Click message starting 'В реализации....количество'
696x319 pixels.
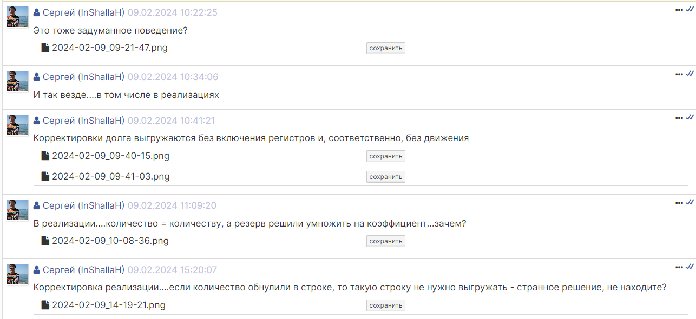[x=250, y=223]
